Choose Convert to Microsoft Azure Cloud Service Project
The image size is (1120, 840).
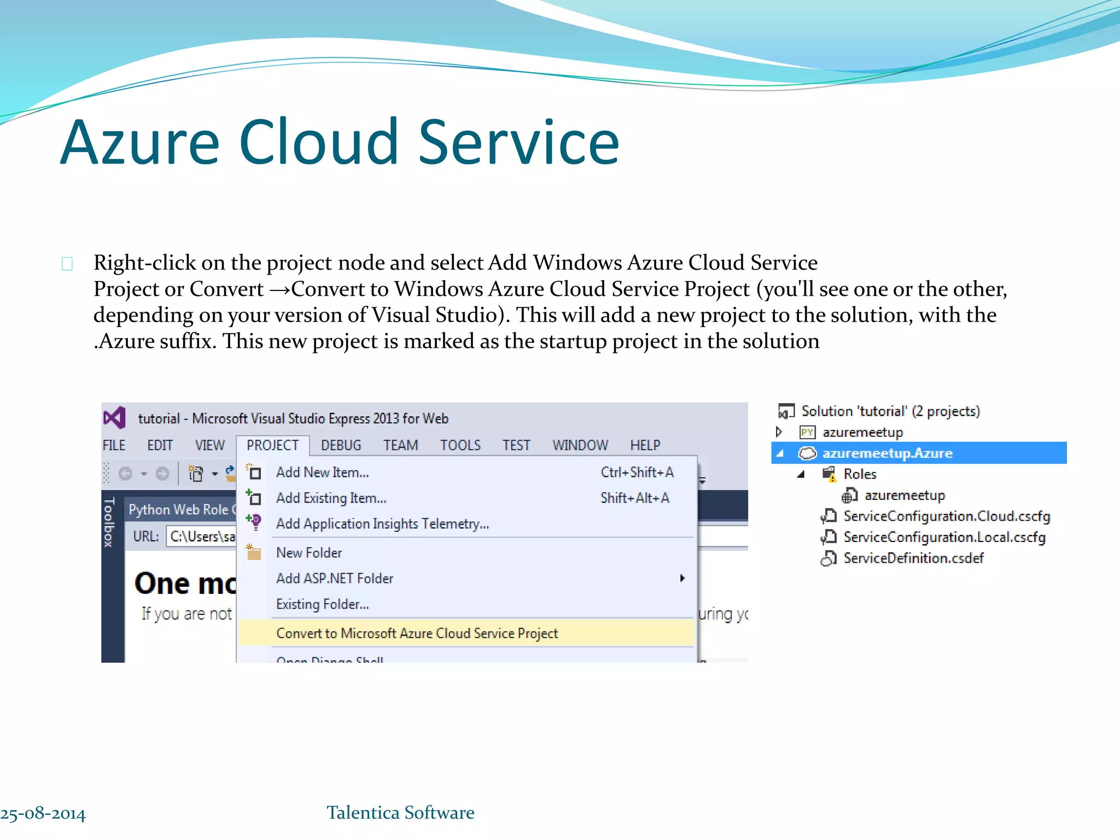coord(467,633)
